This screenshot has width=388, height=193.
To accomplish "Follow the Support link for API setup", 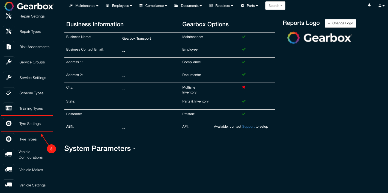I will coord(248,127).
